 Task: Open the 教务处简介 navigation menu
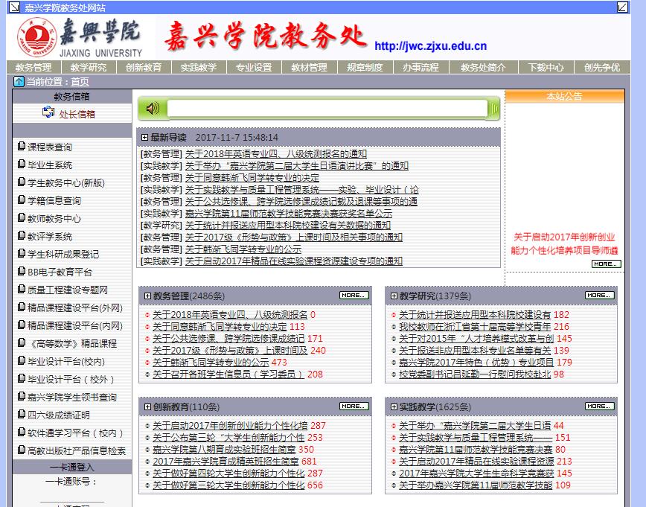pyautogui.click(x=483, y=67)
